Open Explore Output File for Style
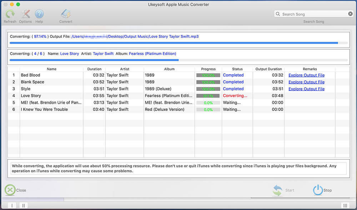357x210 pixels. pyautogui.click(x=306, y=89)
